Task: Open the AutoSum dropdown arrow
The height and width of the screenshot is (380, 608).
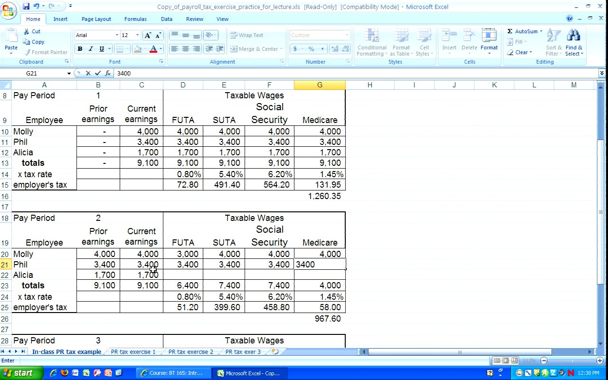Action: click(541, 31)
